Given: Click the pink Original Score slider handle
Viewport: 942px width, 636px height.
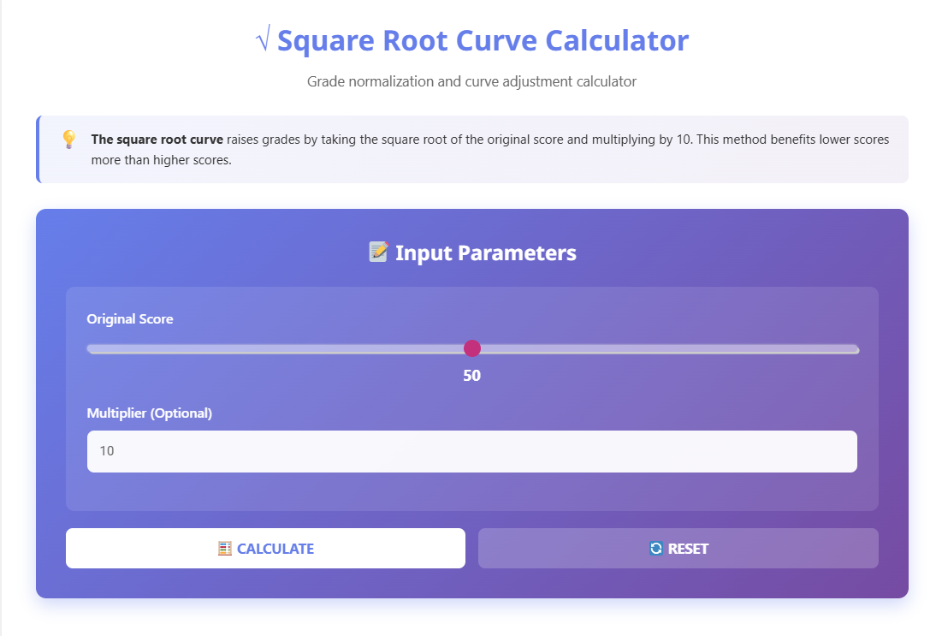Looking at the screenshot, I should 472,348.
